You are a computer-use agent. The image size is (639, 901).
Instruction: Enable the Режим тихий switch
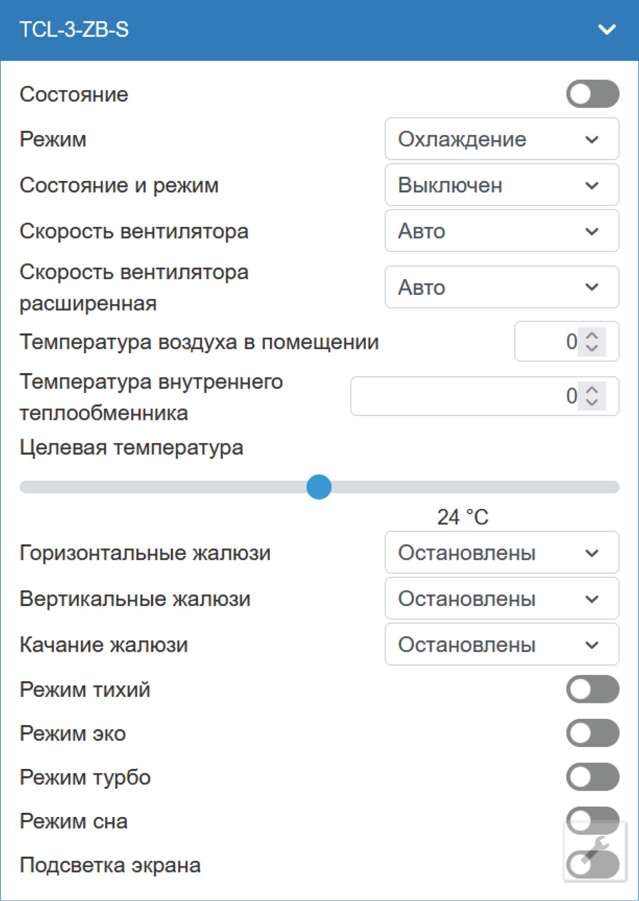(x=592, y=690)
